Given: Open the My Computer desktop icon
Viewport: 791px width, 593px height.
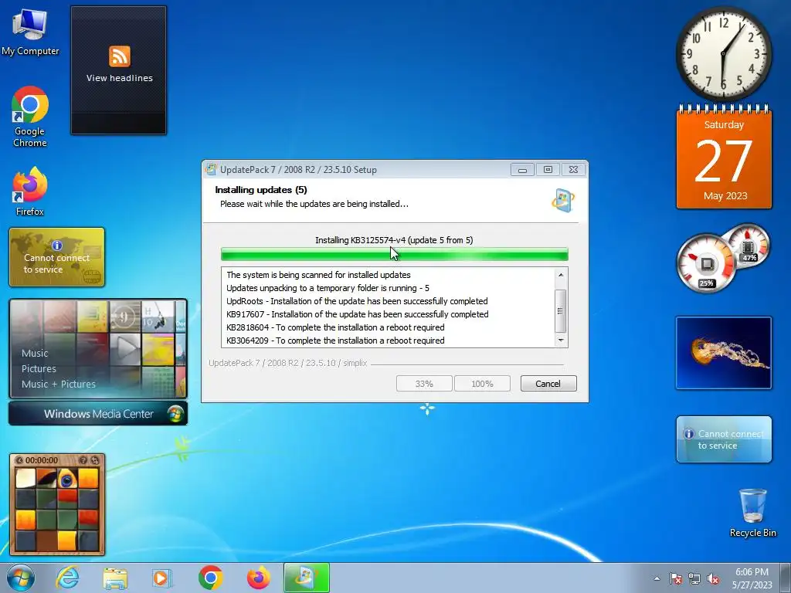Looking at the screenshot, I should click(x=30, y=32).
